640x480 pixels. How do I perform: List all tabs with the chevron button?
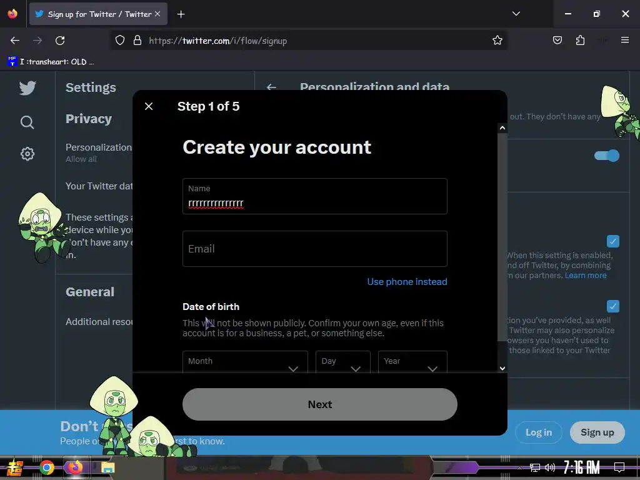tap(516, 14)
